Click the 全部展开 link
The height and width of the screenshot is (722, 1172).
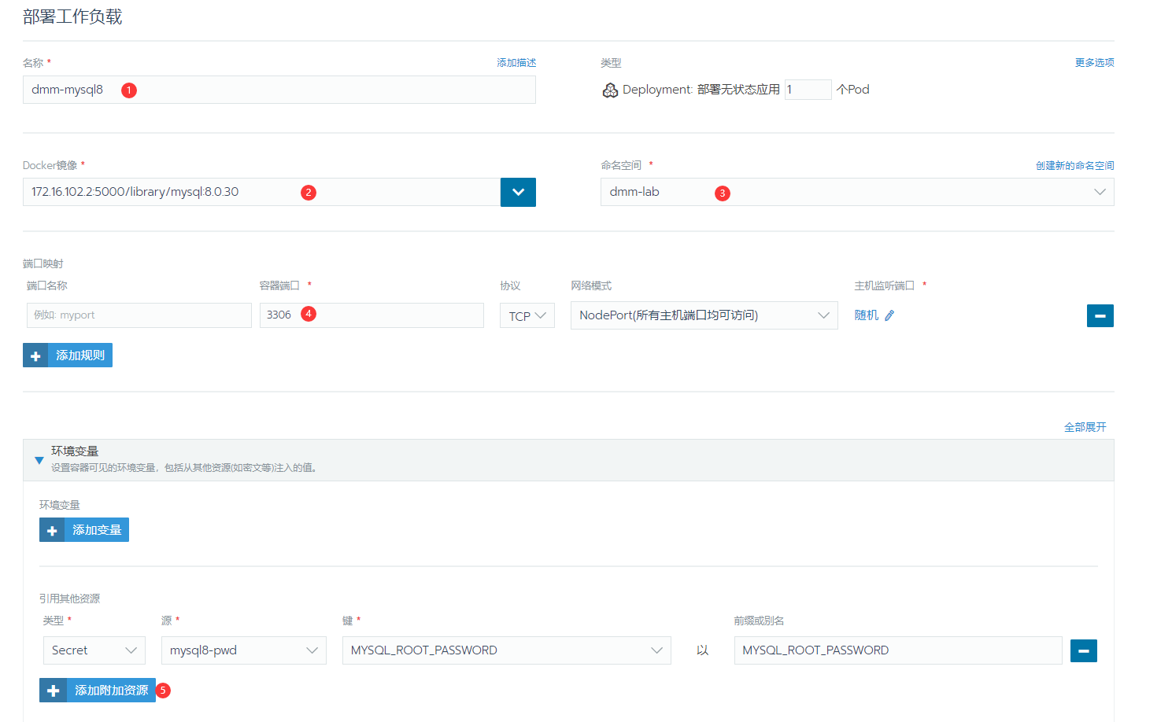click(1085, 427)
